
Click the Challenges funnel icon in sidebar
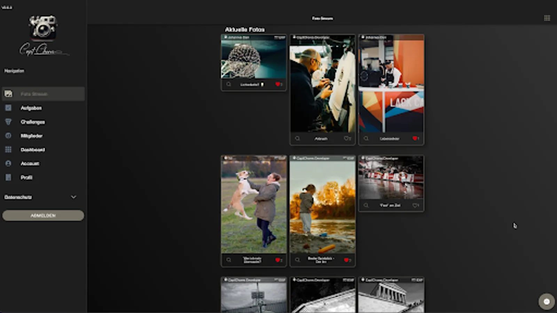click(8, 122)
